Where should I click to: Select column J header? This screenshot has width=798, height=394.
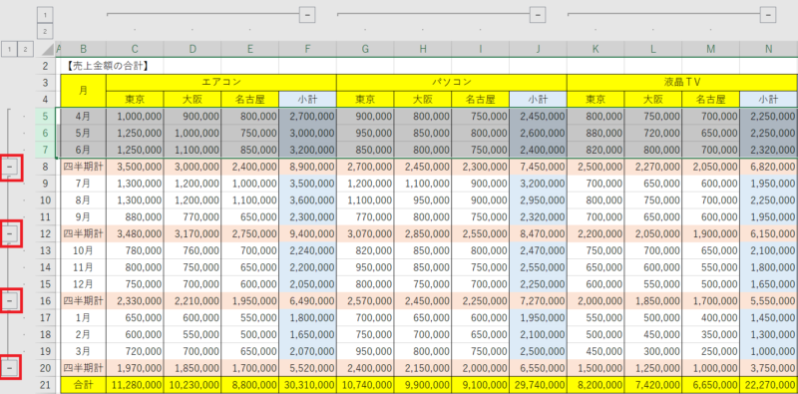point(538,49)
